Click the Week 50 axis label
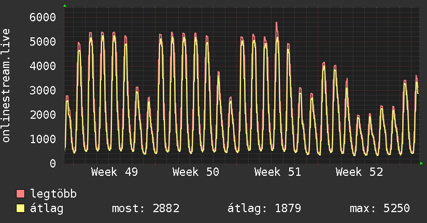 (196, 172)
